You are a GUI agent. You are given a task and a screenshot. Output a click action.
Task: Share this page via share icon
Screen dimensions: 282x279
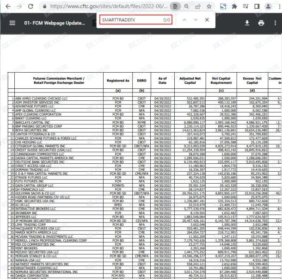coord(198,6)
